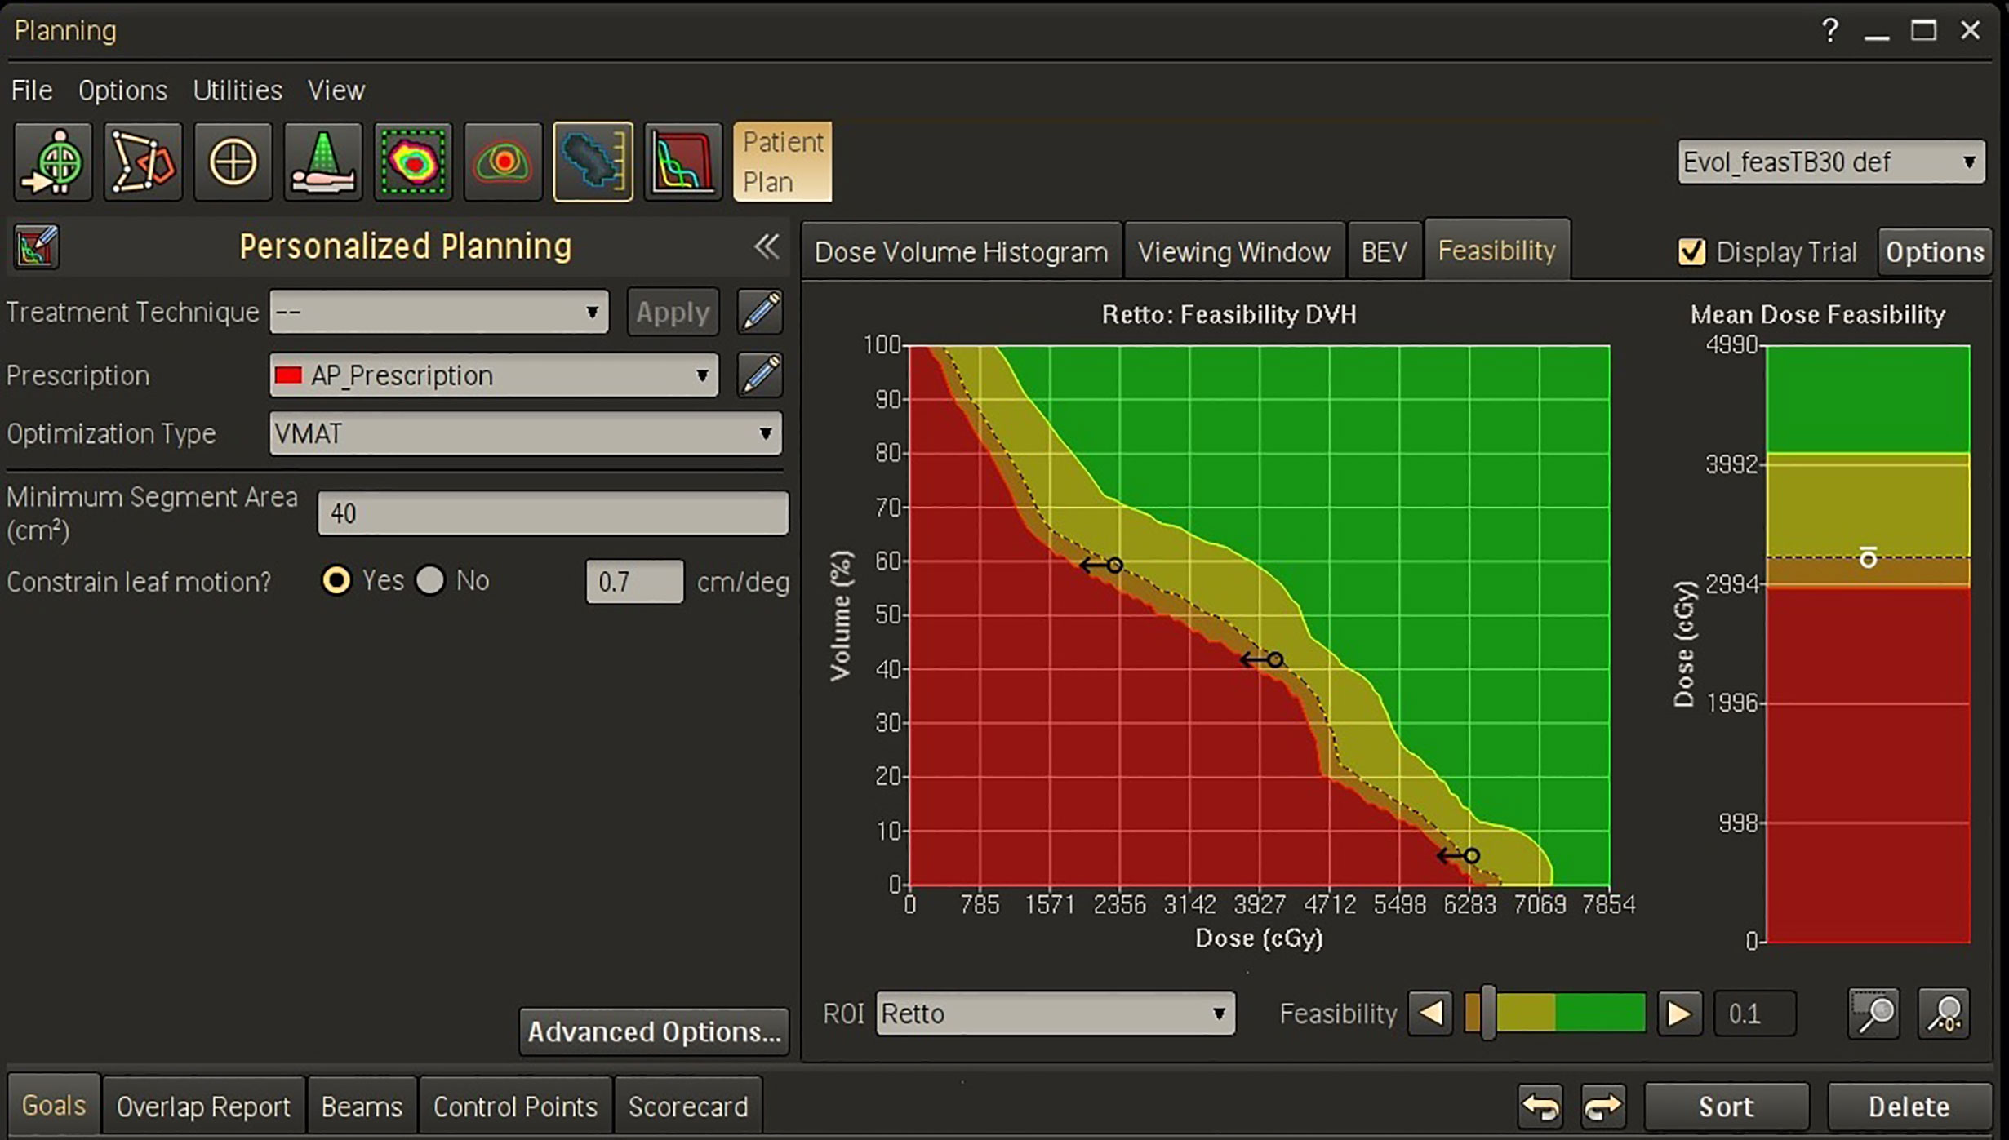Image resolution: width=2009 pixels, height=1140 pixels.
Task: Click the Mean Dose Feasibility marker
Action: [x=1868, y=557]
